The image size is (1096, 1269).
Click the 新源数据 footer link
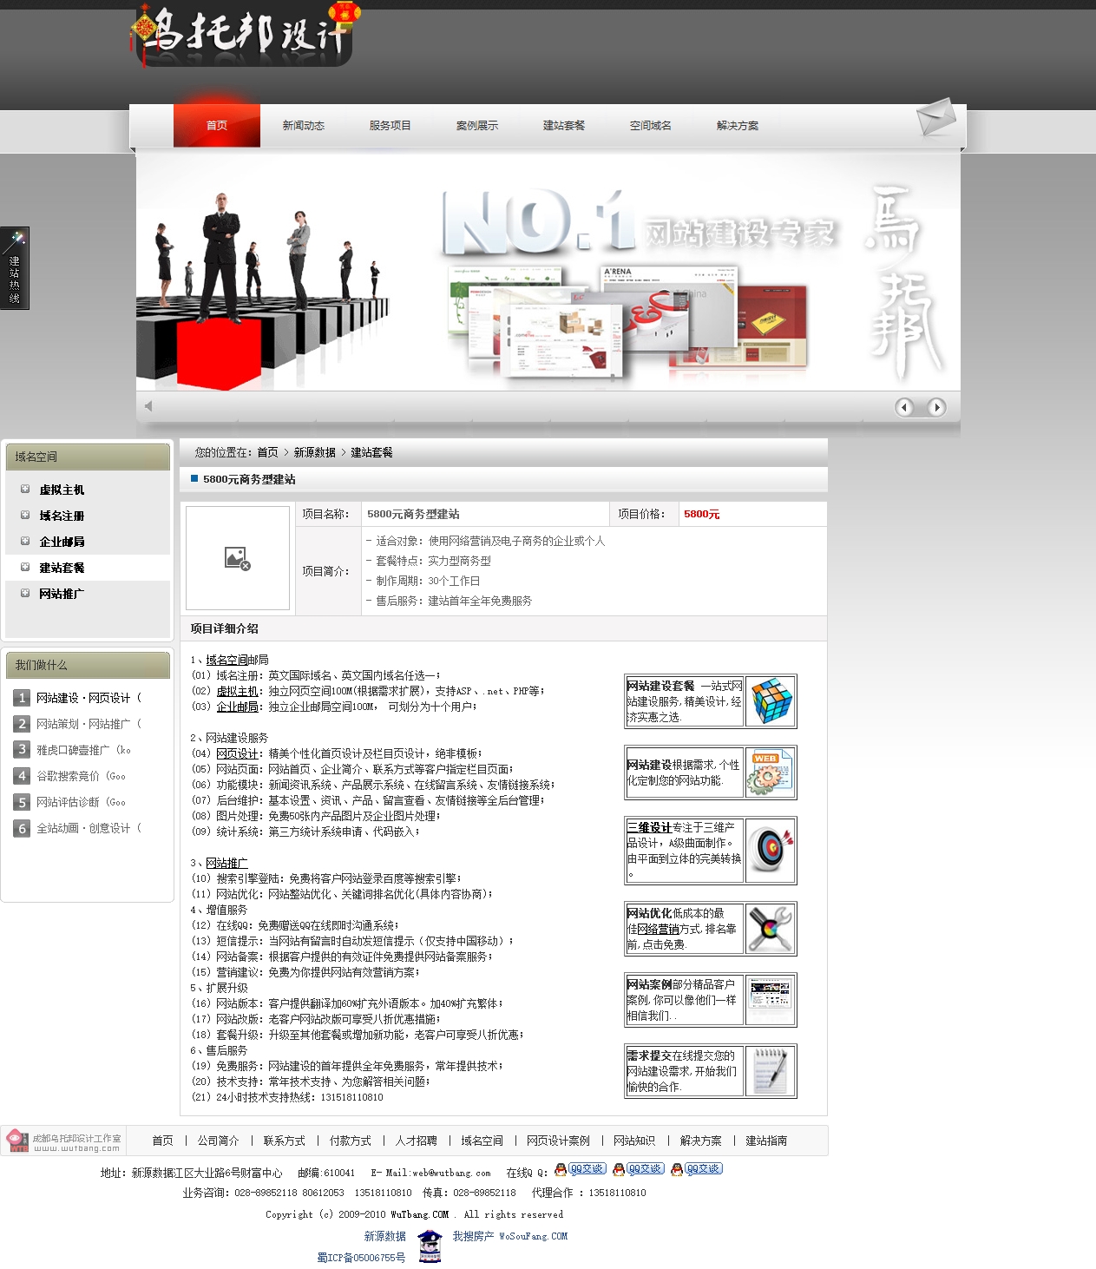click(x=385, y=1236)
